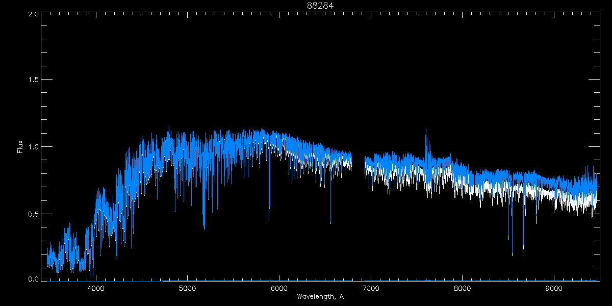Screen dimensions: 612x306
Task: Select the 8000 x-axis tick label
Action: (463, 288)
